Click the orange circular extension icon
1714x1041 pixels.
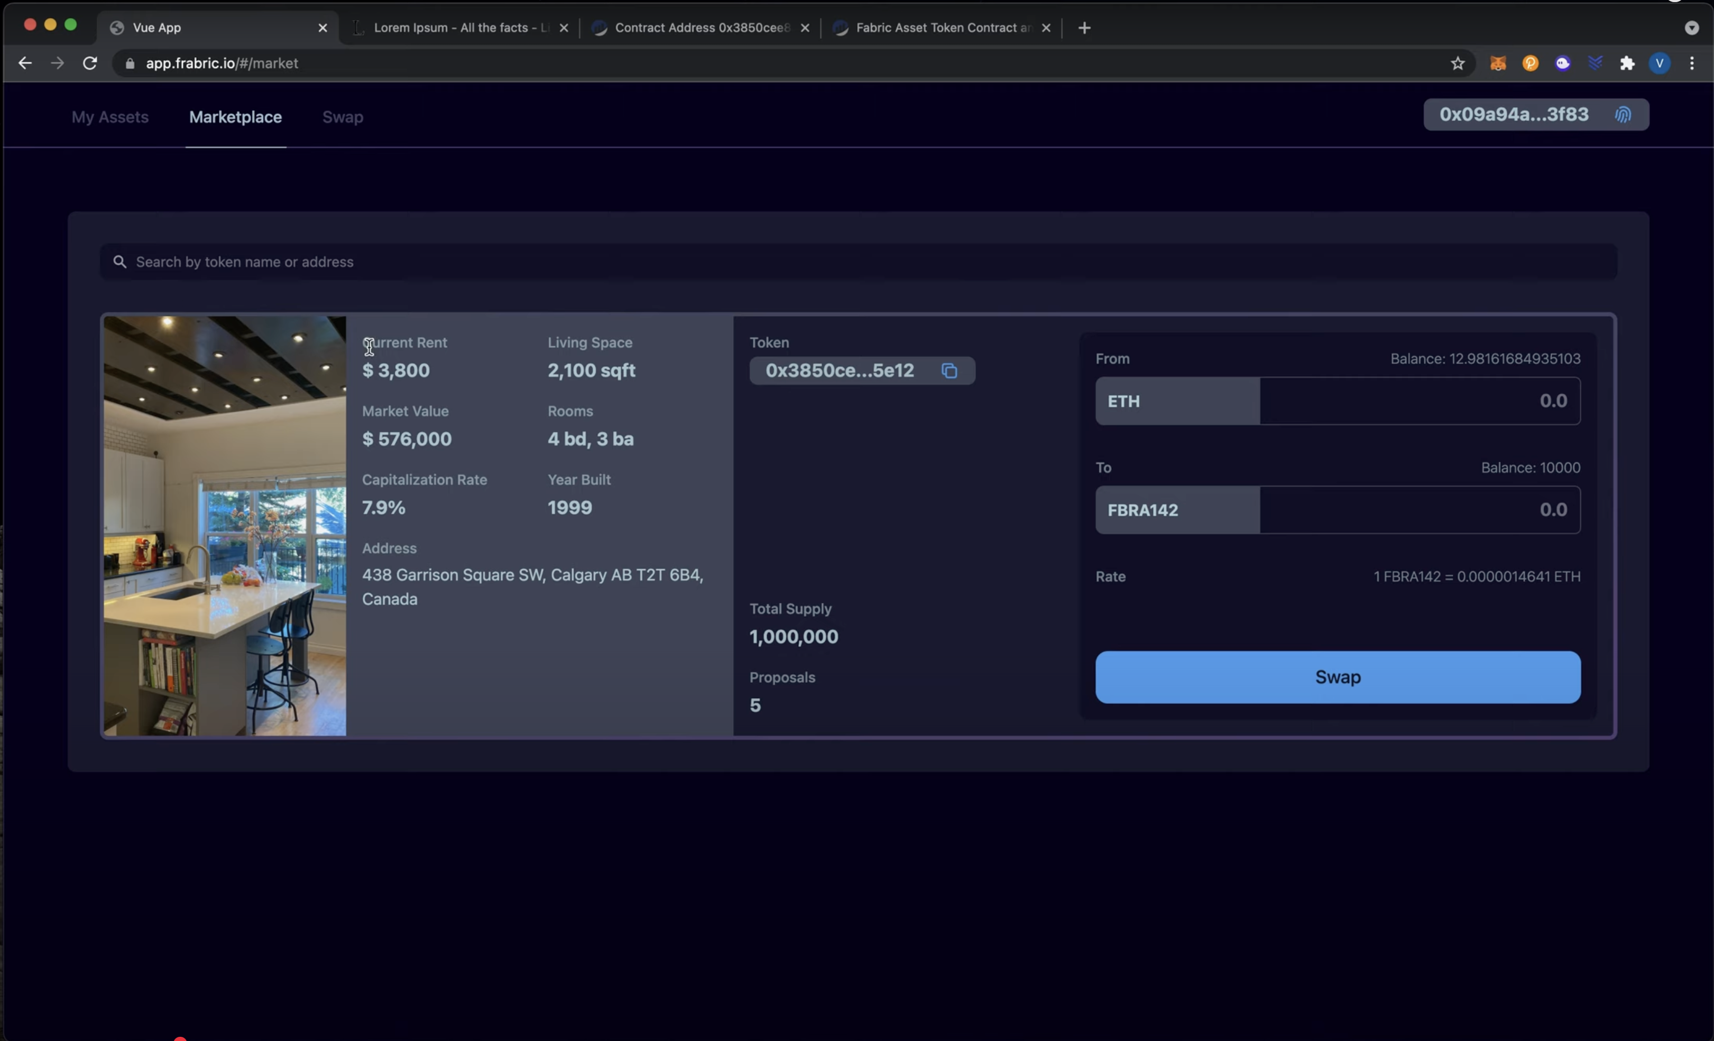pyautogui.click(x=1531, y=63)
